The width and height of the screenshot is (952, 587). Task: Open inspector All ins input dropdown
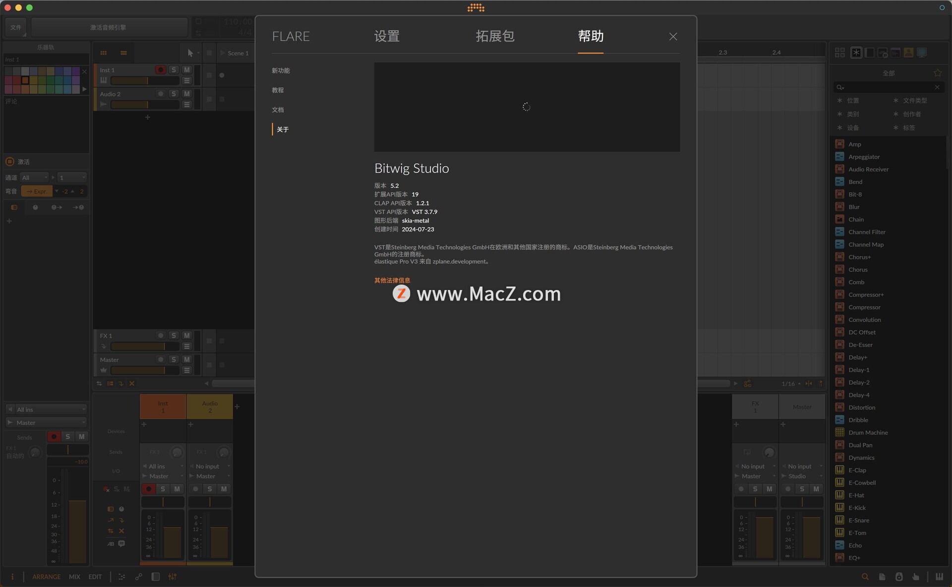tap(46, 410)
